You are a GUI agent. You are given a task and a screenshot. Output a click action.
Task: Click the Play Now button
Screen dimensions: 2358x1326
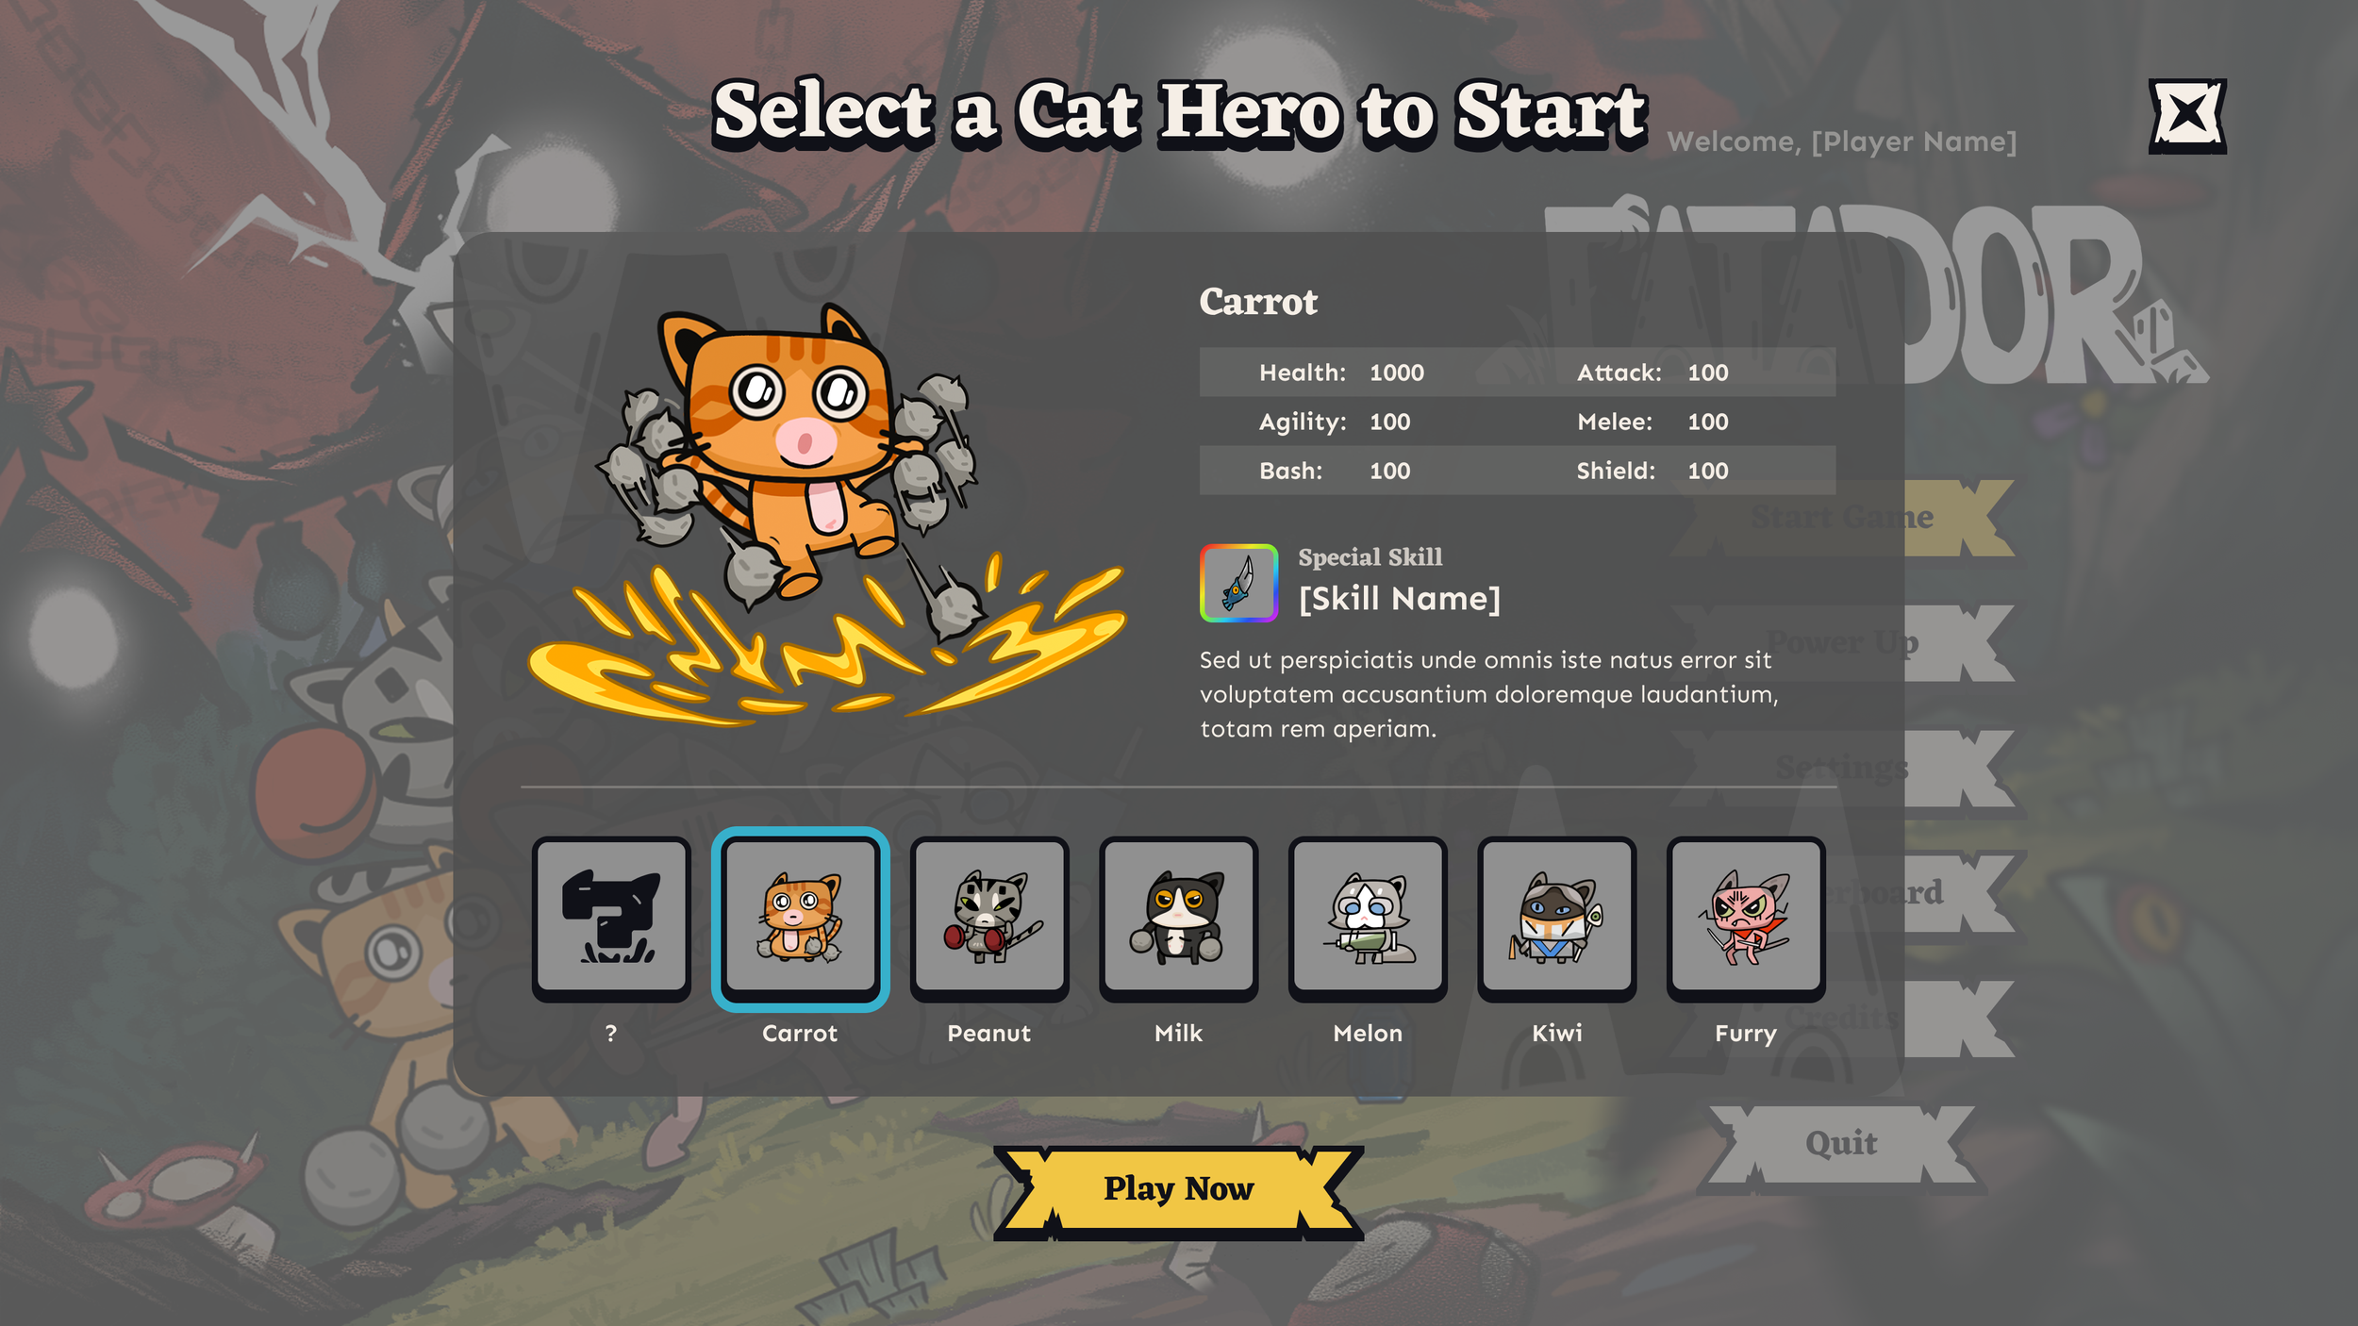click(x=1178, y=1190)
